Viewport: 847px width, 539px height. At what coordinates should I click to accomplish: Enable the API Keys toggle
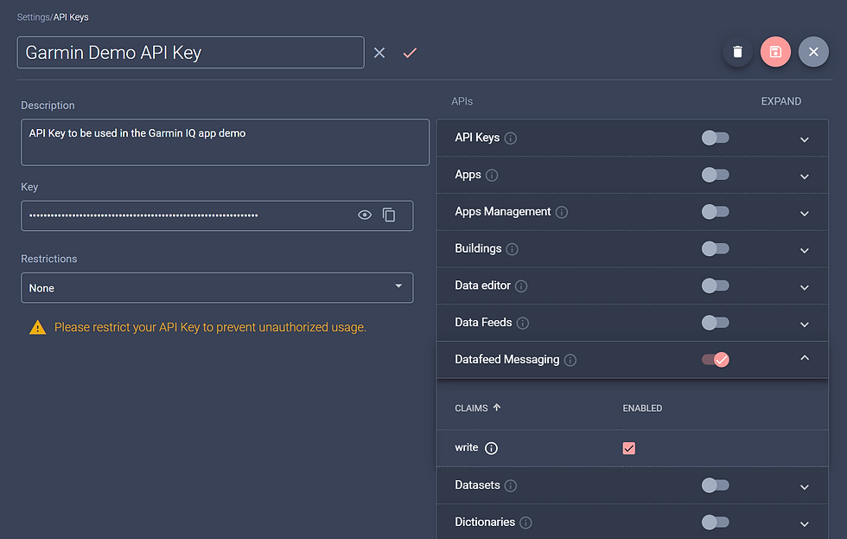coord(716,138)
